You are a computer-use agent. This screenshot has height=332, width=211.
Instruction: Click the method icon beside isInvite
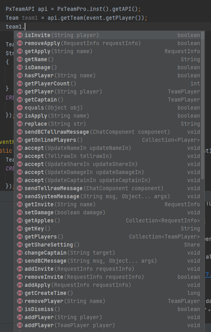20,35
